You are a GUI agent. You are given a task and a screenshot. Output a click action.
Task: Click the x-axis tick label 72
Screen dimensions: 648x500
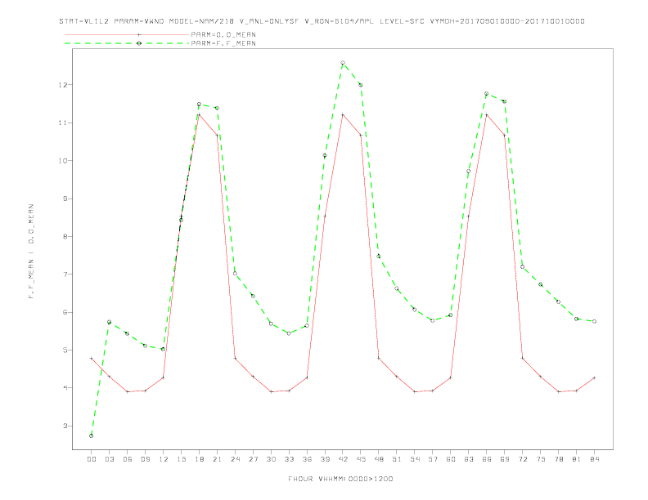click(x=523, y=459)
